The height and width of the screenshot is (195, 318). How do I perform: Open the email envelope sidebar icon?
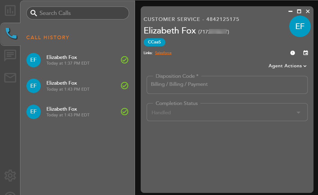coord(10,78)
